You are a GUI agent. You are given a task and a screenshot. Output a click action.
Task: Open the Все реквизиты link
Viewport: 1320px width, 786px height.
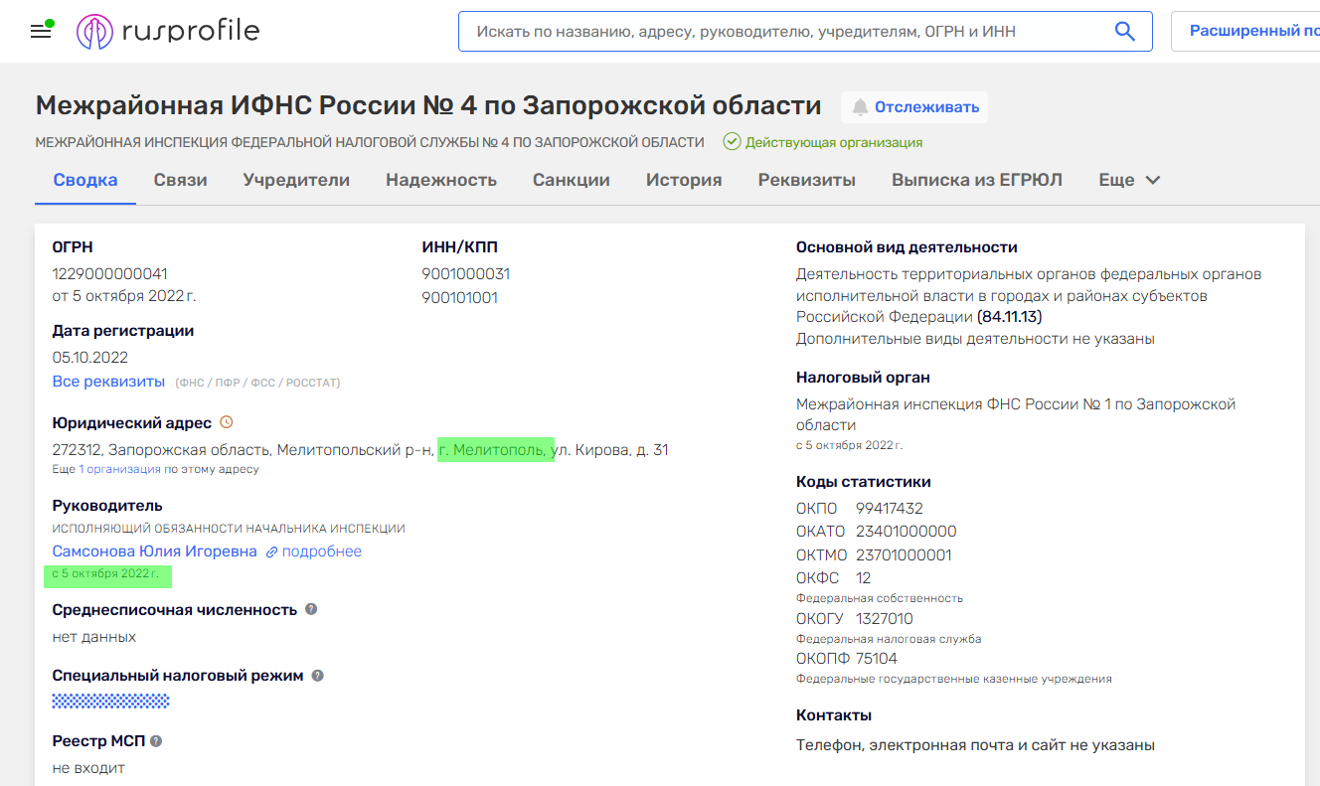108,382
